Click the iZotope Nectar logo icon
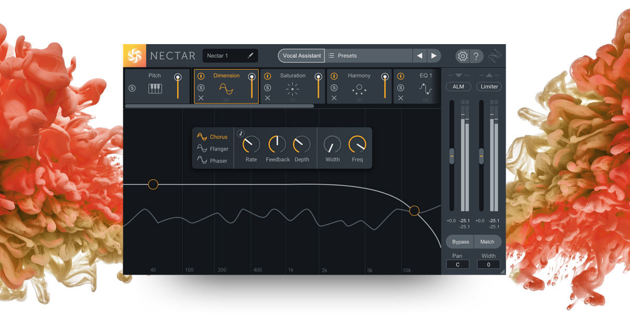The image size is (630, 315). pos(135,56)
